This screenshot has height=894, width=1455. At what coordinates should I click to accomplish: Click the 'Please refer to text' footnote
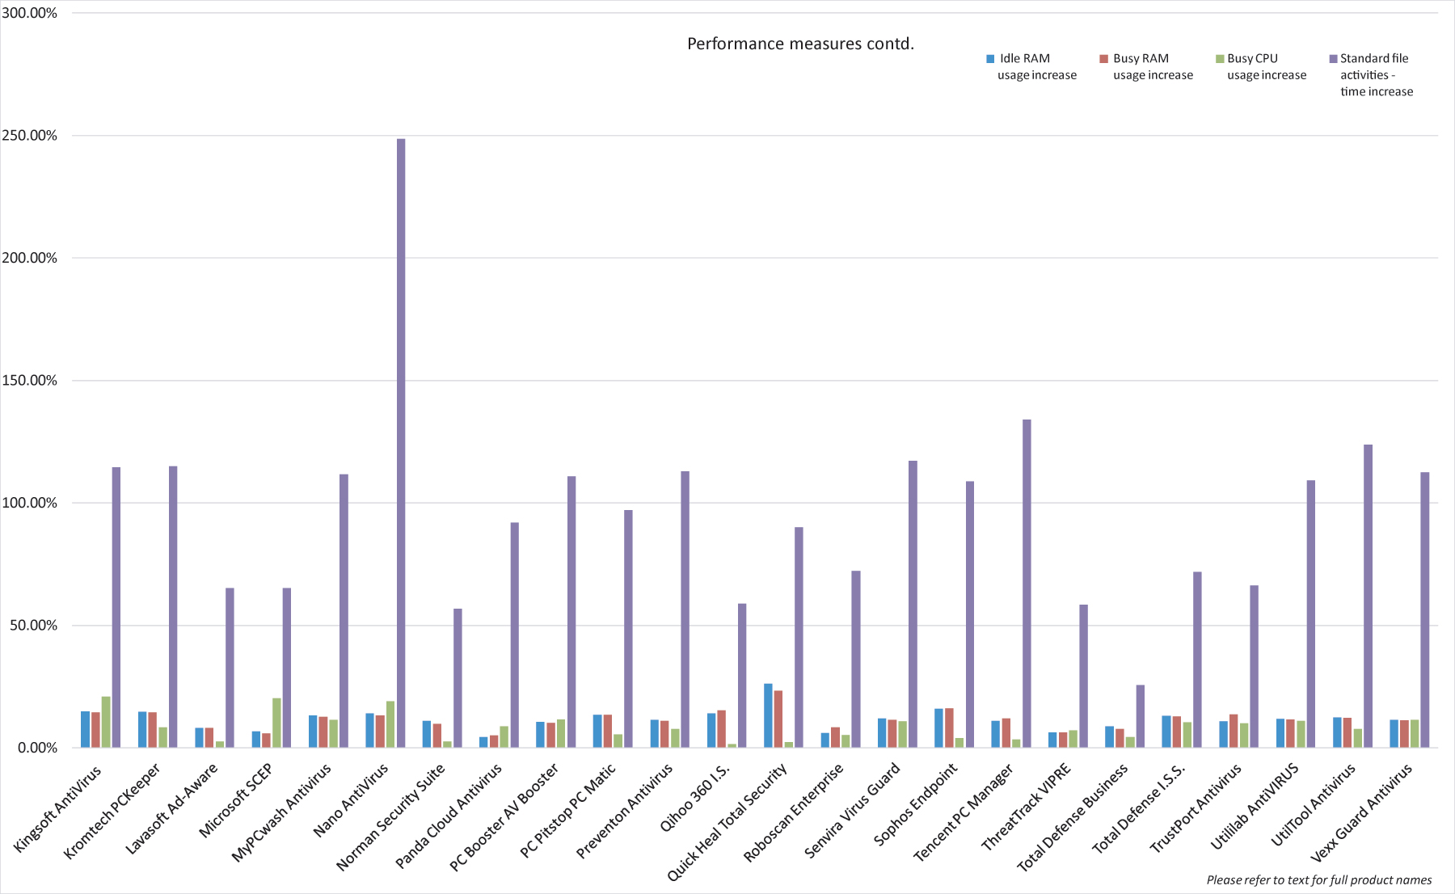(x=1319, y=879)
